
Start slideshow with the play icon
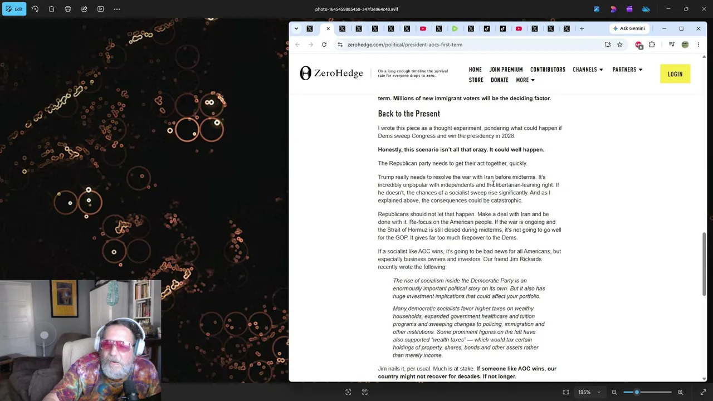click(100, 9)
